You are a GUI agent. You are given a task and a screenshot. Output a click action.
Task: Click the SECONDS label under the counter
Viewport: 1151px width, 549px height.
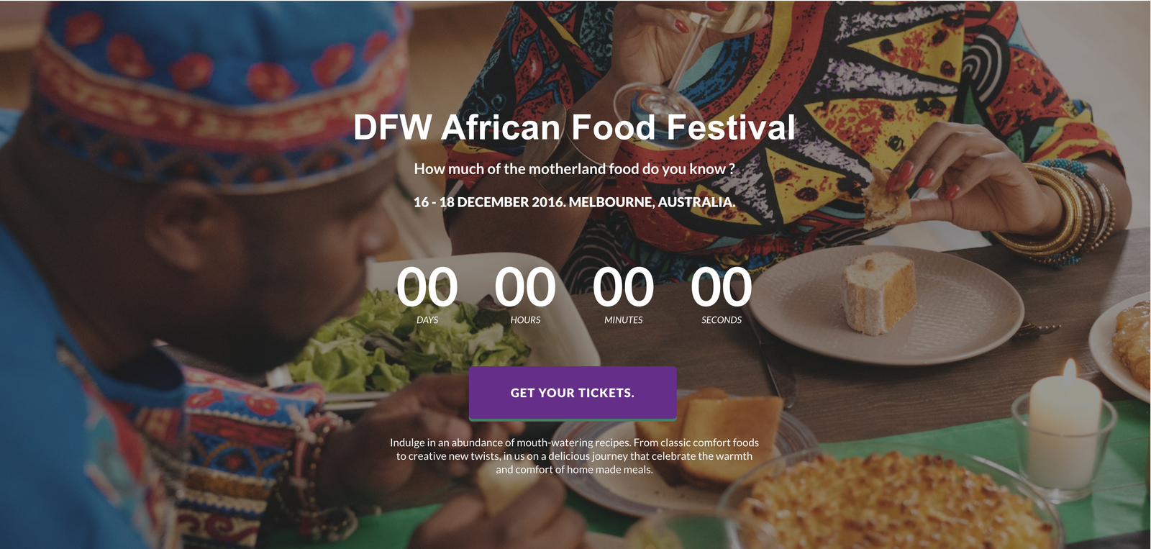tap(722, 320)
